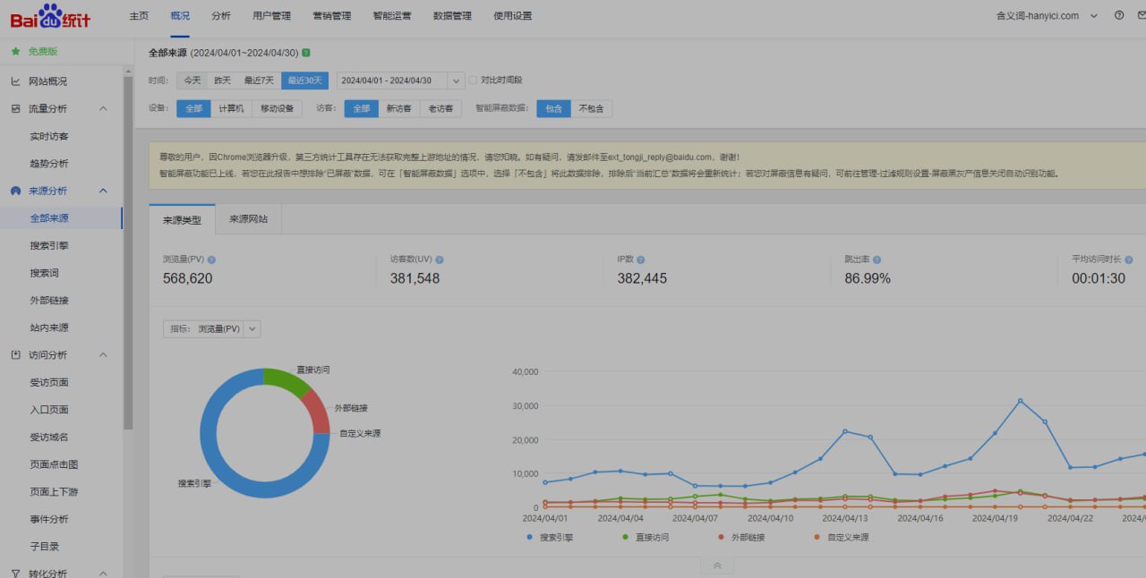Click the question icon next to 跳出率
This screenshot has height=578, width=1146.
point(877,260)
